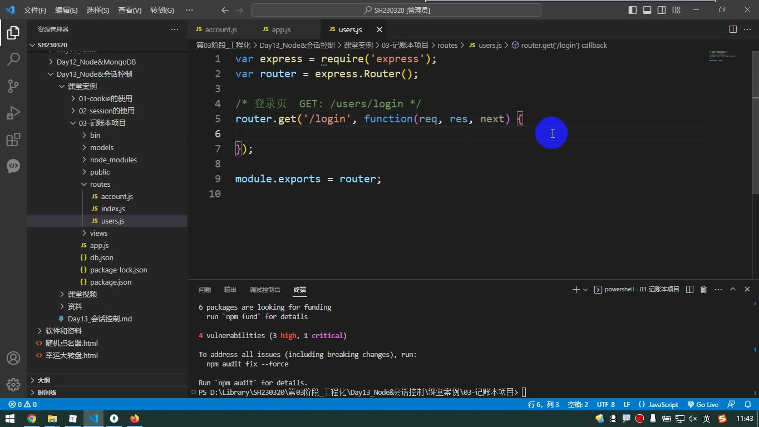Toggle the bottom panel layout button
Screen dimensions: 759x427
[647, 10]
